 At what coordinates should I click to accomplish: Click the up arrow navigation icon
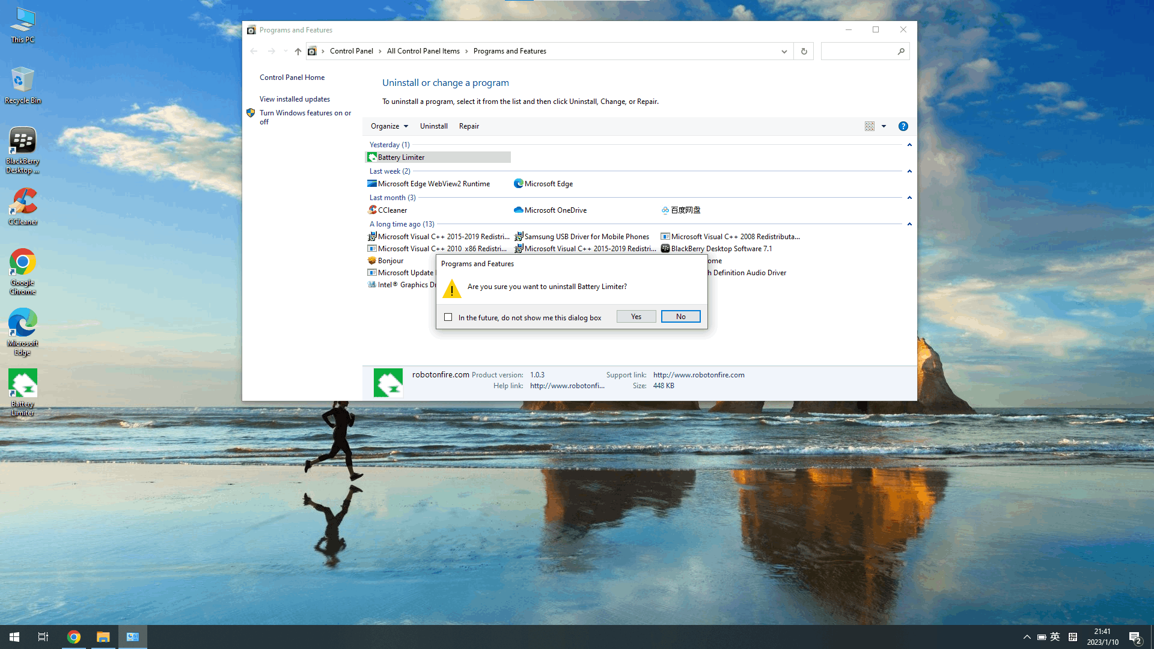click(298, 51)
